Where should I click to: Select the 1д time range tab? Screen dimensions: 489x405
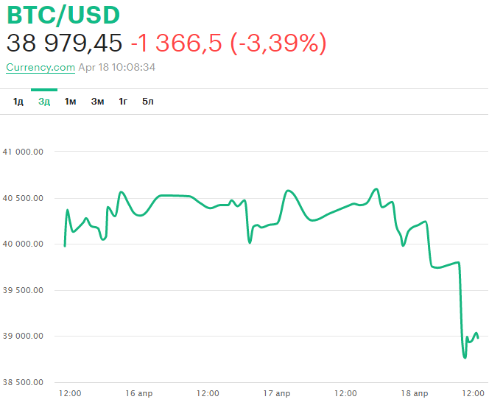click(18, 102)
